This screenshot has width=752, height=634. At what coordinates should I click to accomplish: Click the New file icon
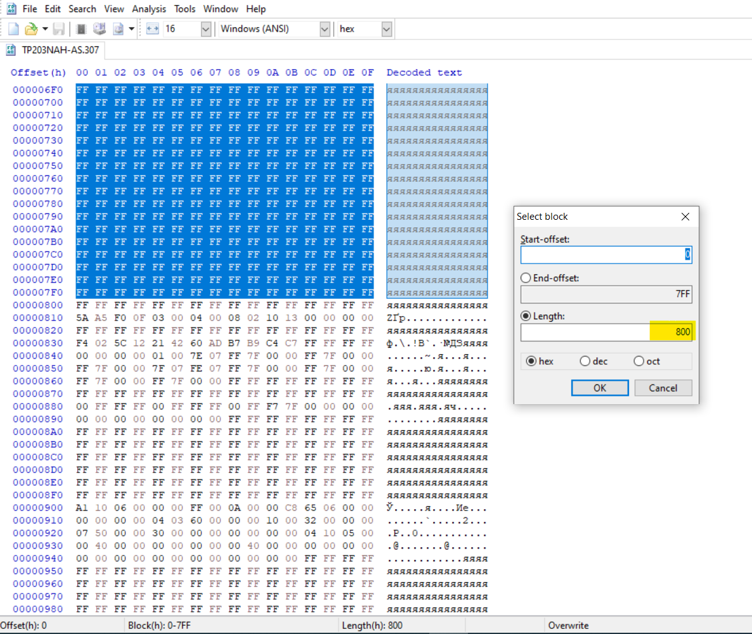click(13, 29)
